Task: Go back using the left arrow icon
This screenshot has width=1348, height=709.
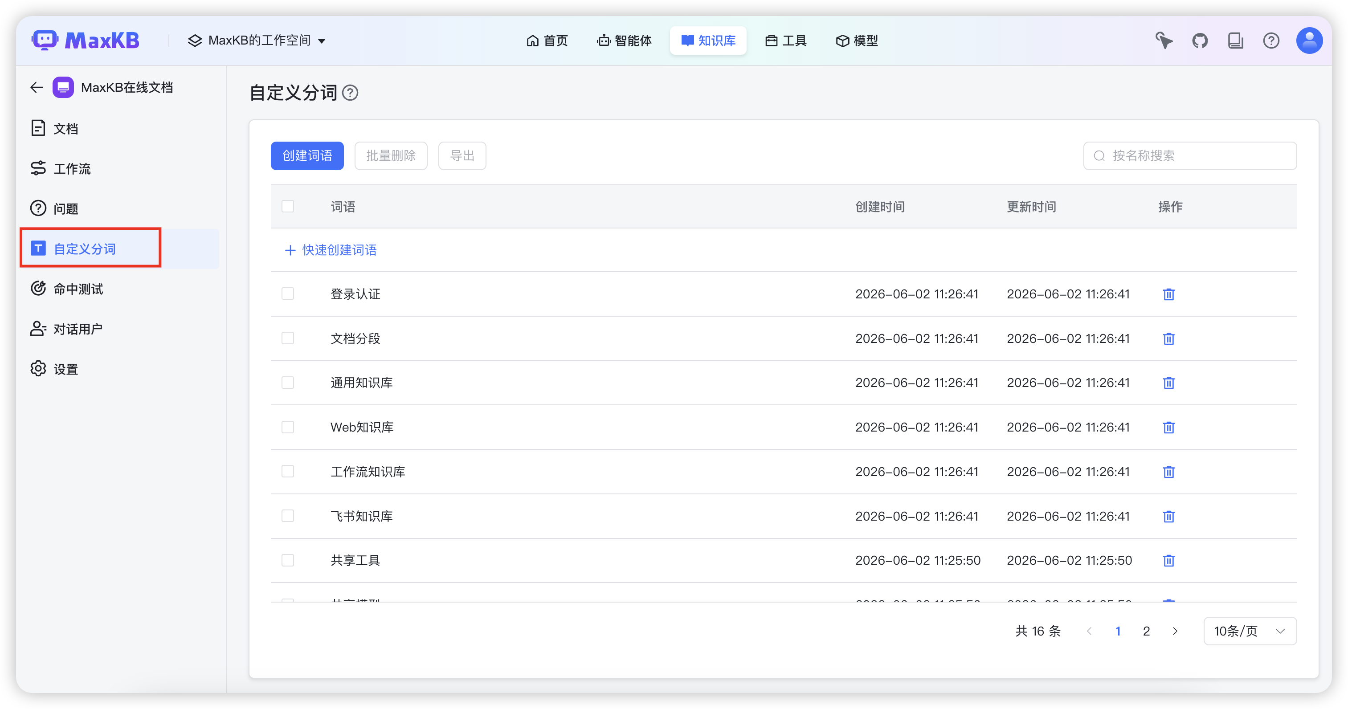Action: [x=37, y=87]
